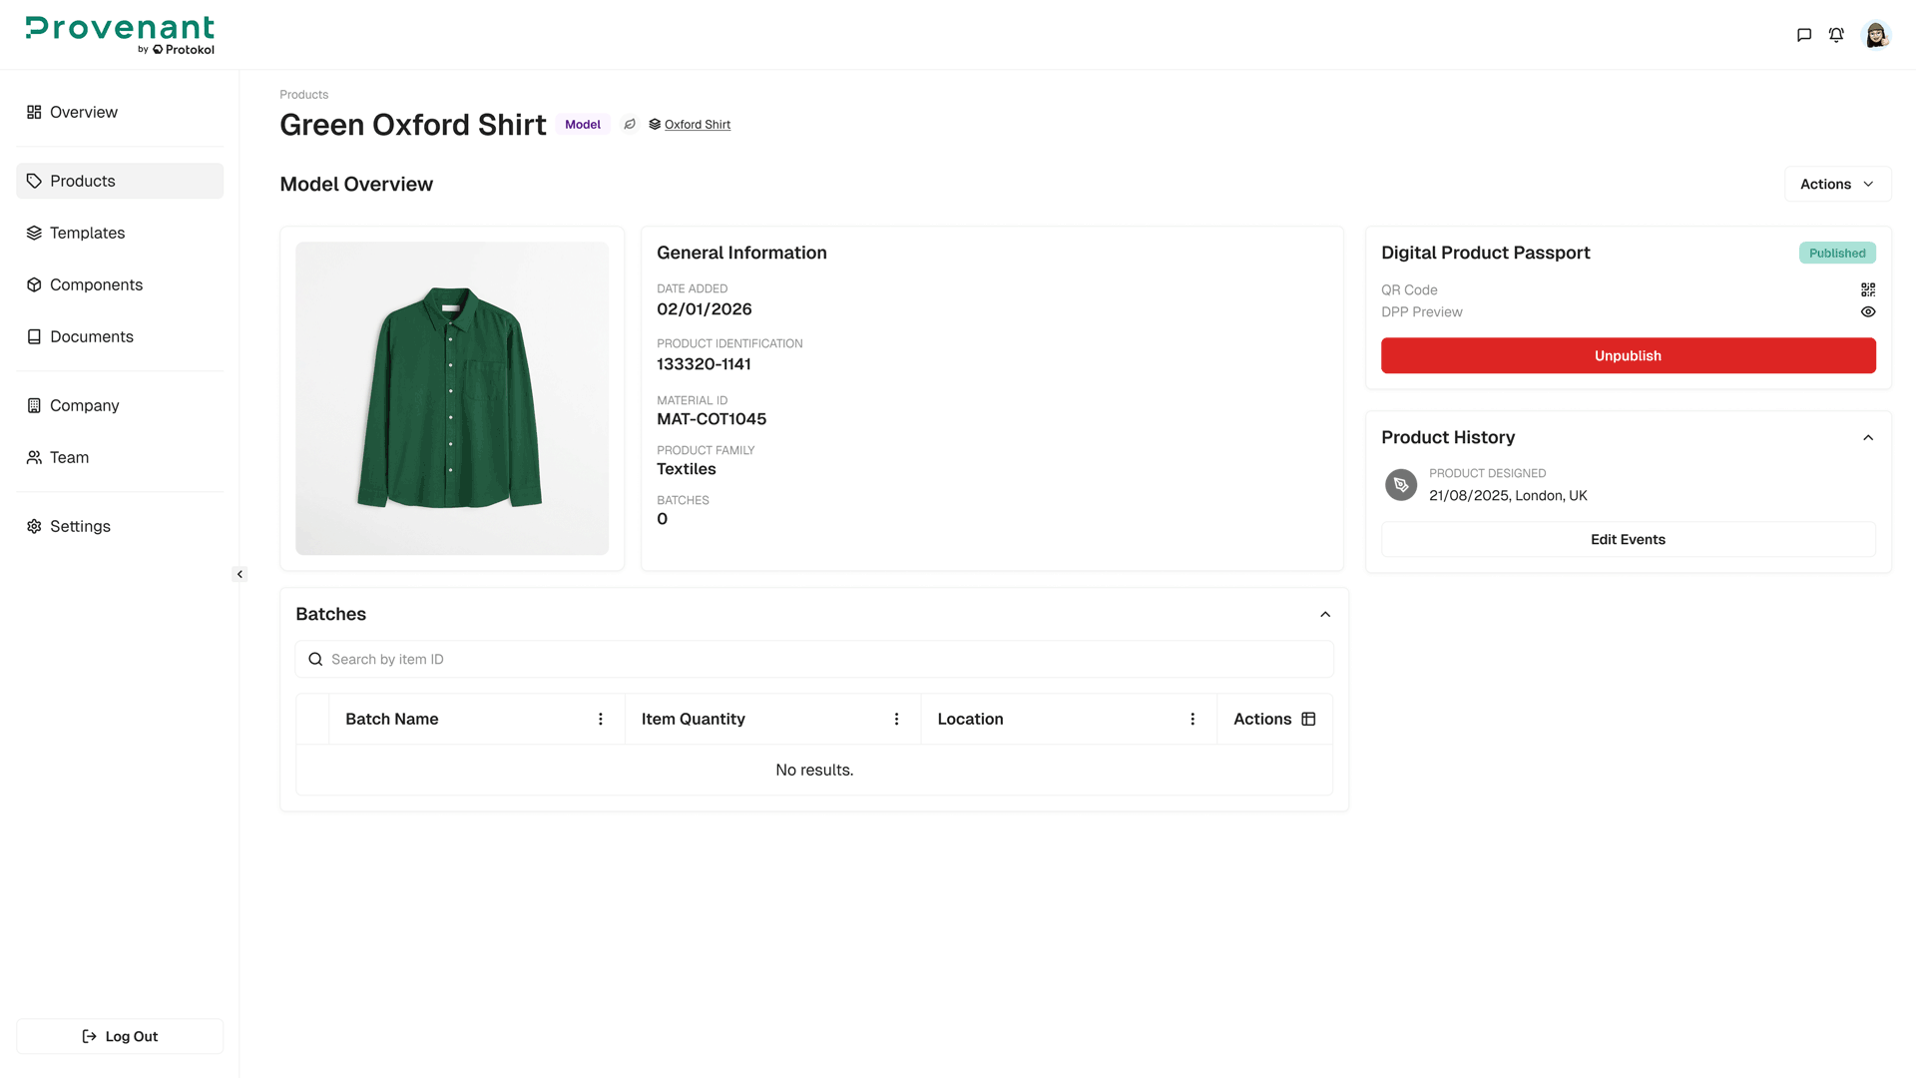Open notifications via the bell icon

tap(1837, 34)
